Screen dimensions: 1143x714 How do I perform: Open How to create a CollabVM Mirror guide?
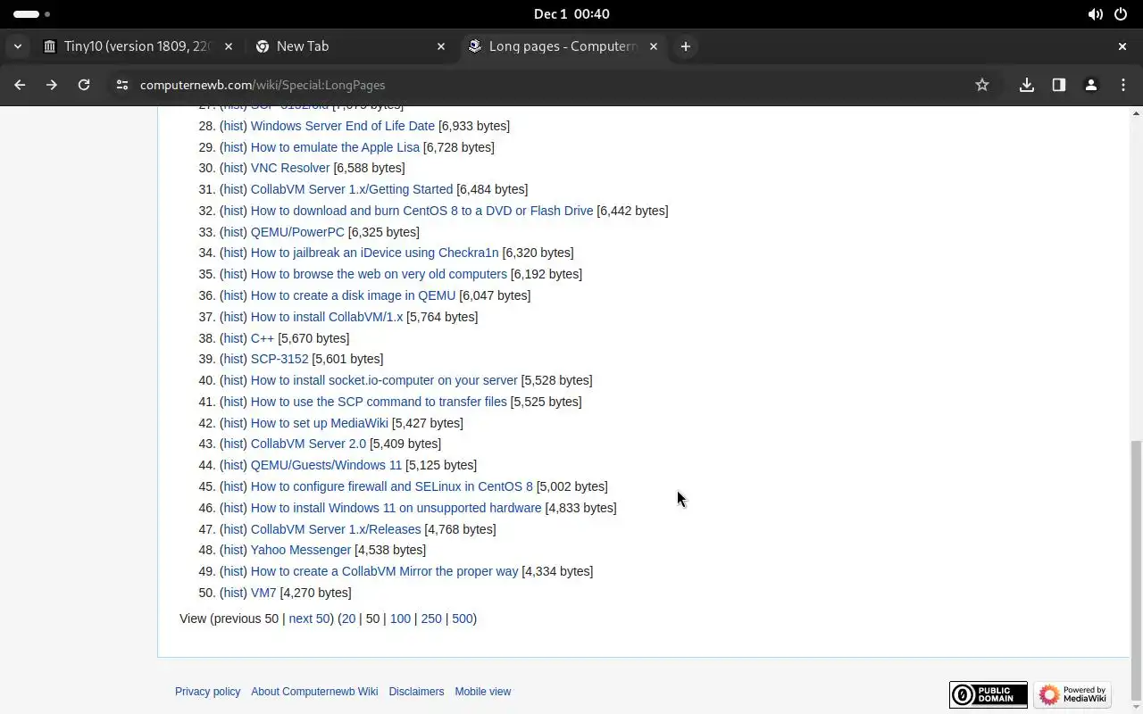tap(384, 571)
